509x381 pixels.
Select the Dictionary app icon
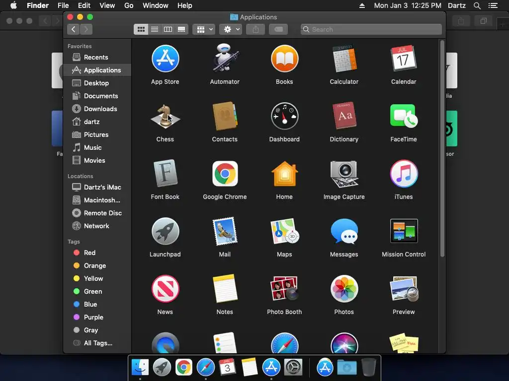coord(344,116)
